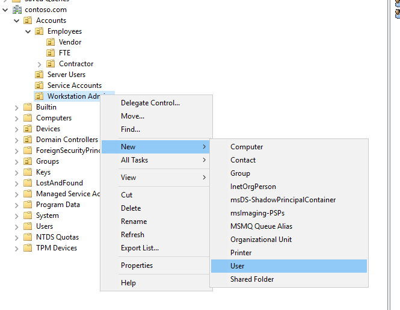This screenshot has height=310, width=400.
Task: Select MSMQ Queue Alias option
Action: (289, 226)
